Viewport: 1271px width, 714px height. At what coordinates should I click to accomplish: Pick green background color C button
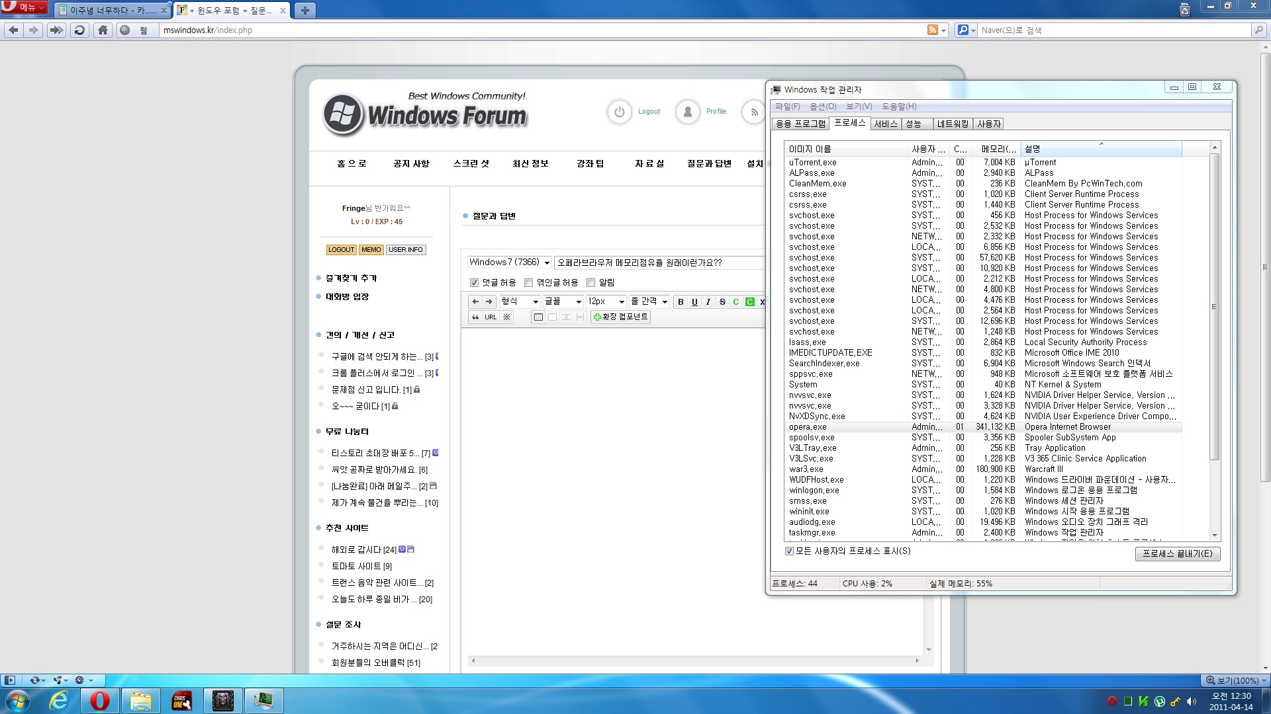(x=750, y=301)
